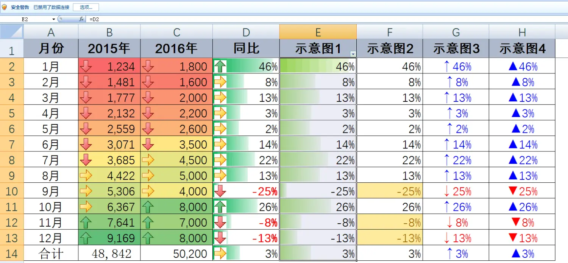The height and width of the screenshot is (263, 568).
Task: Click the green up arrow icon in cell C11
Action: tap(148, 207)
